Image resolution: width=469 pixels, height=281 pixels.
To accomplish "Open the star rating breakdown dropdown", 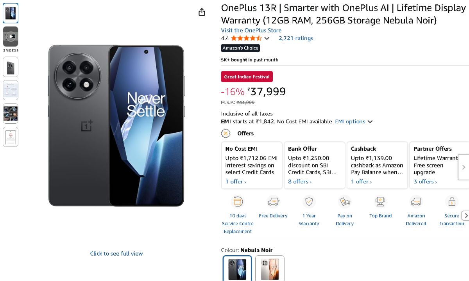I will (267, 38).
